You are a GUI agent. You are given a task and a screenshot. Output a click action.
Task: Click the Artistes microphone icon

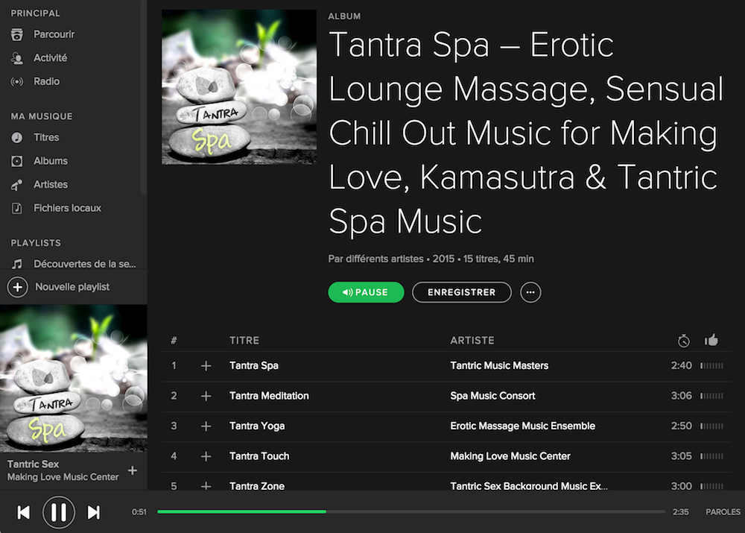point(17,185)
